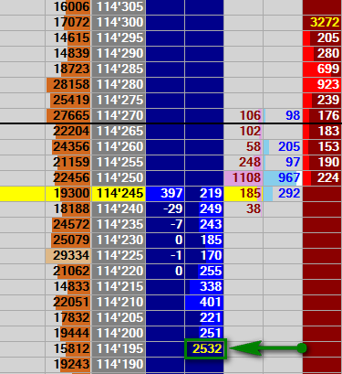The width and height of the screenshot is (342, 374).
Task: Click bid size 401 at 114'210
Action: 204,302
